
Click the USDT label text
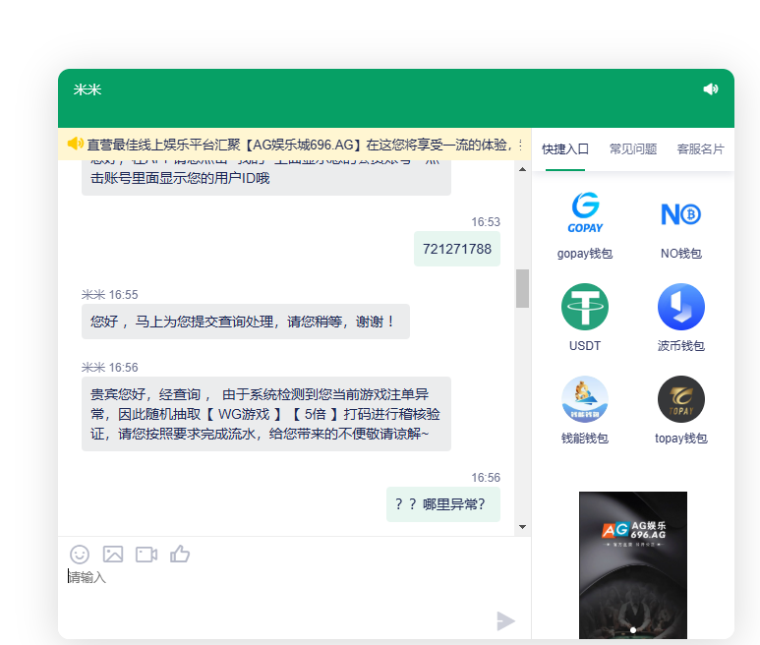(585, 346)
